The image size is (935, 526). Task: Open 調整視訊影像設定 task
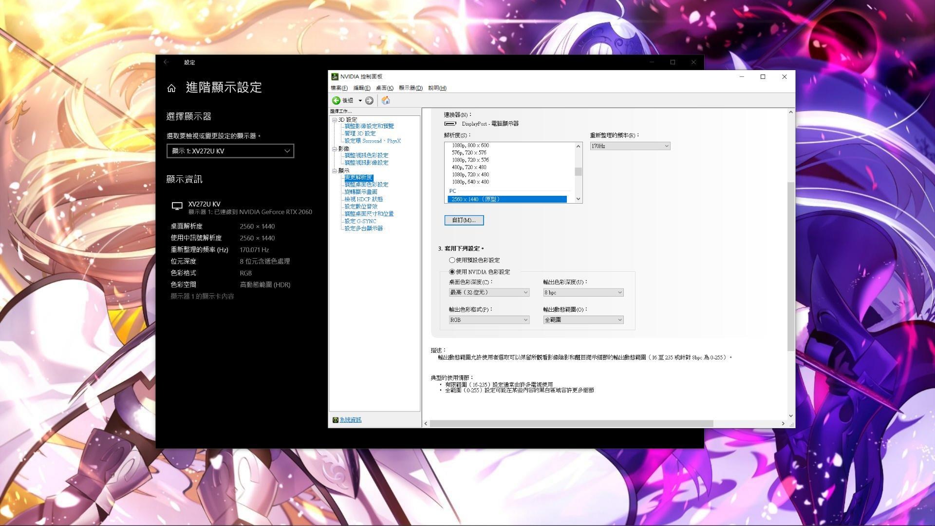click(366, 163)
